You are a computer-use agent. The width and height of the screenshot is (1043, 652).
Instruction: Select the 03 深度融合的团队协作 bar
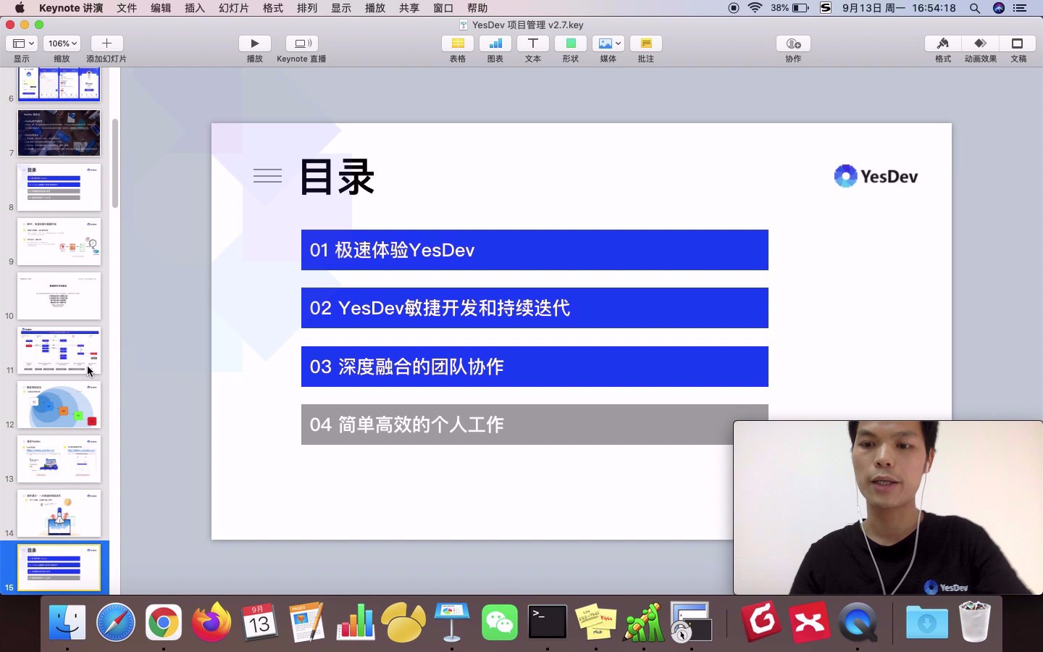point(535,367)
